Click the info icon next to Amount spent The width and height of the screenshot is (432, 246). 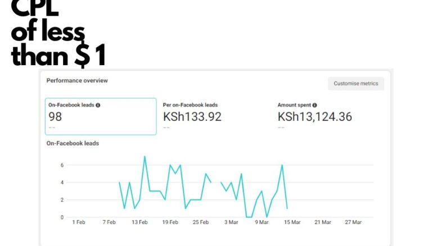314,105
